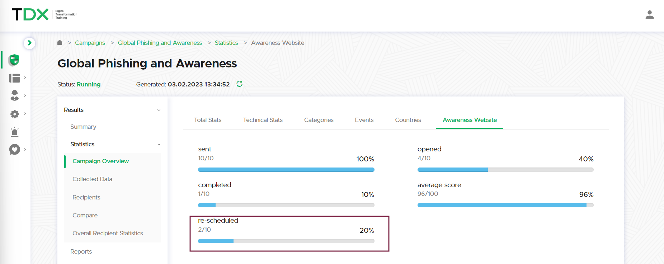Open the settings gear icon in sidebar

pyautogui.click(x=14, y=114)
